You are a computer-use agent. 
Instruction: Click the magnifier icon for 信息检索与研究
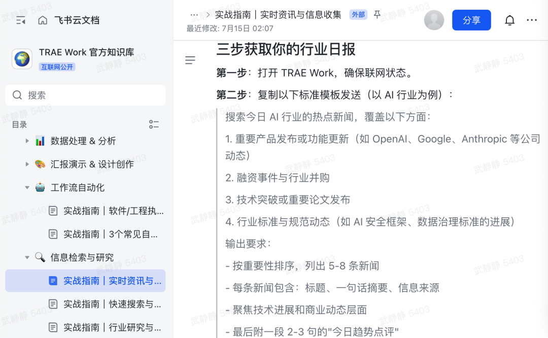(x=40, y=257)
